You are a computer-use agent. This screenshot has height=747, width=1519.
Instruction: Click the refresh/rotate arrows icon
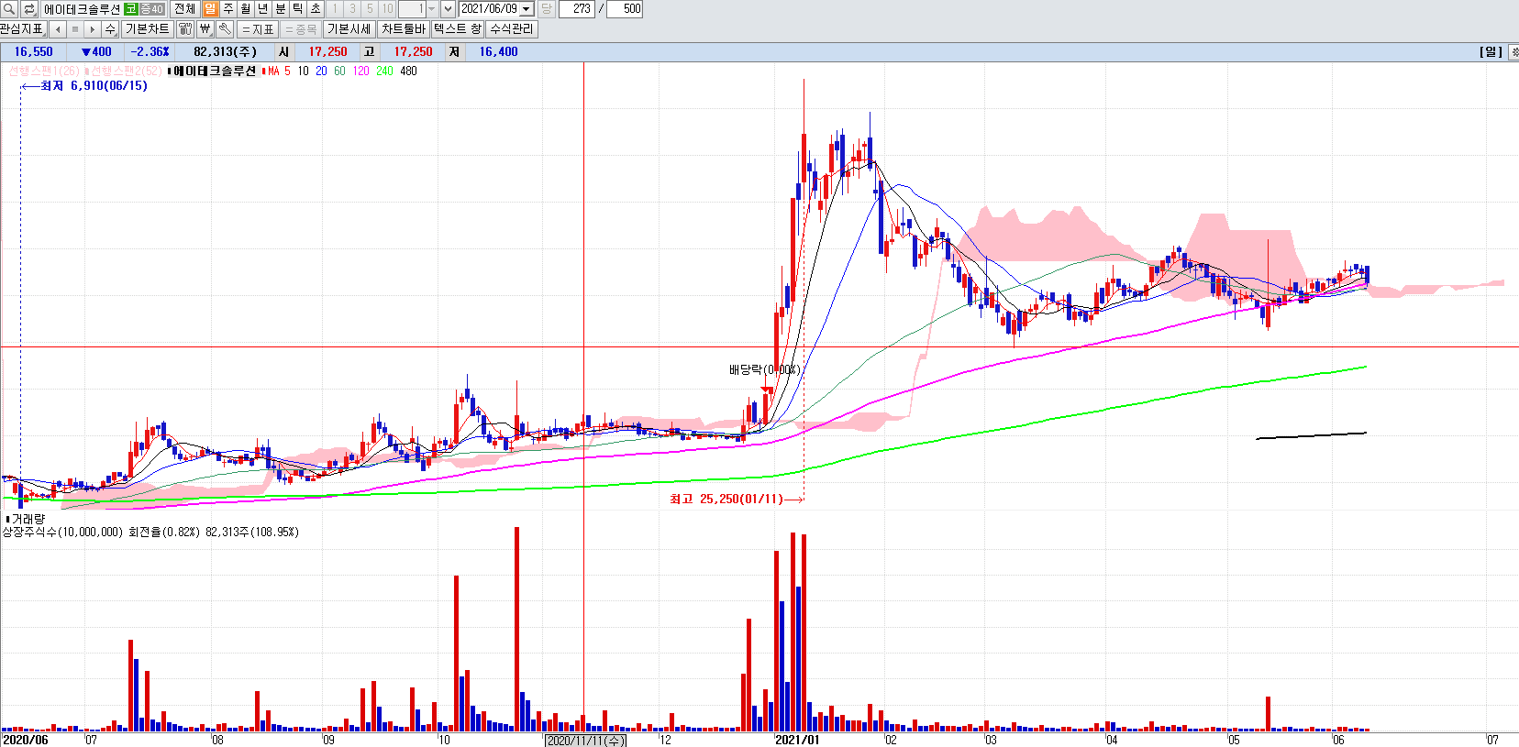pos(29,9)
